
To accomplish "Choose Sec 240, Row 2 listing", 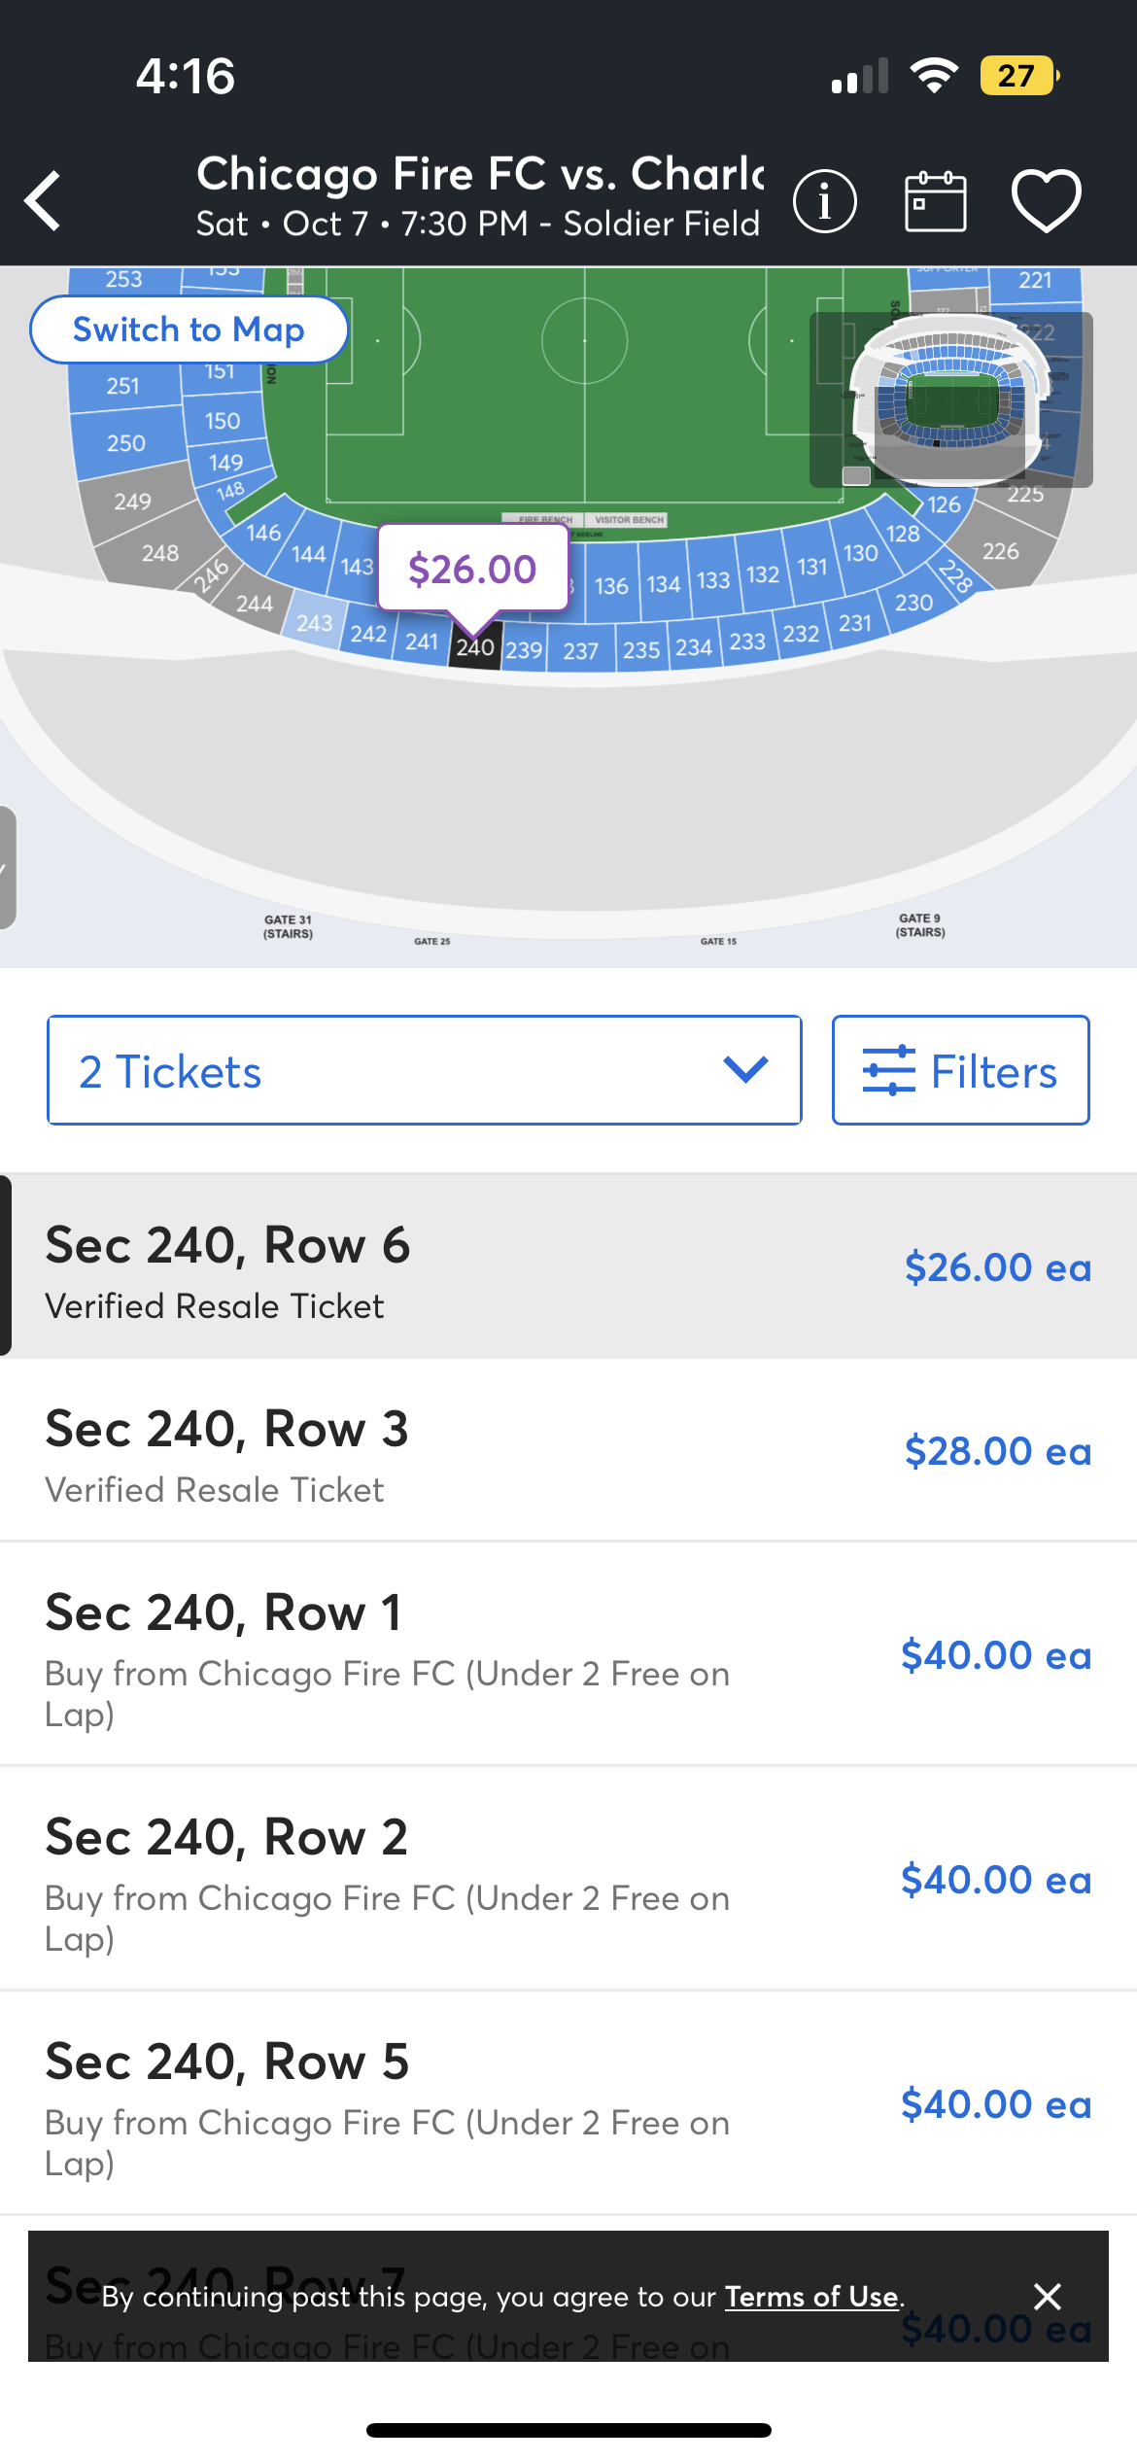I will point(568,1879).
